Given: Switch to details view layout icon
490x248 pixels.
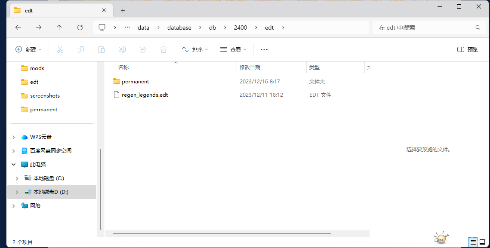Looking at the screenshot, I should coord(473,242).
